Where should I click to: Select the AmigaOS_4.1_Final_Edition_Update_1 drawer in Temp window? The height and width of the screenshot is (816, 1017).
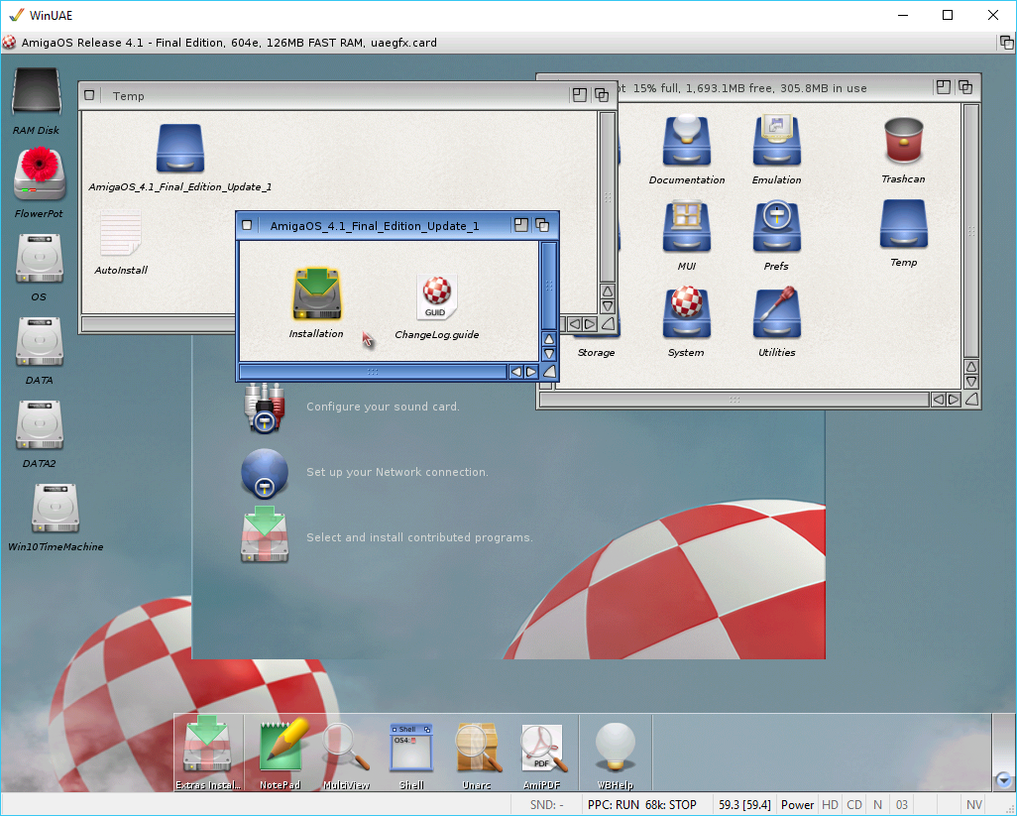coord(179,149)
